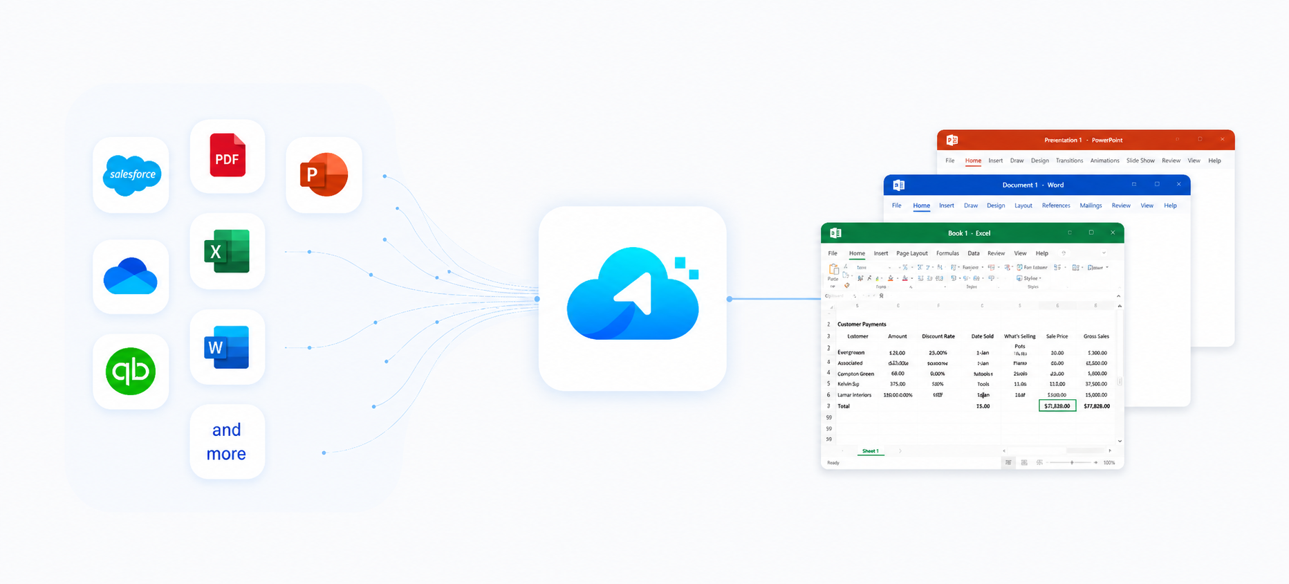This screenshot has height=584, width=1289.
Task: Open the Data tab in Excel
Action: point(974,253)
